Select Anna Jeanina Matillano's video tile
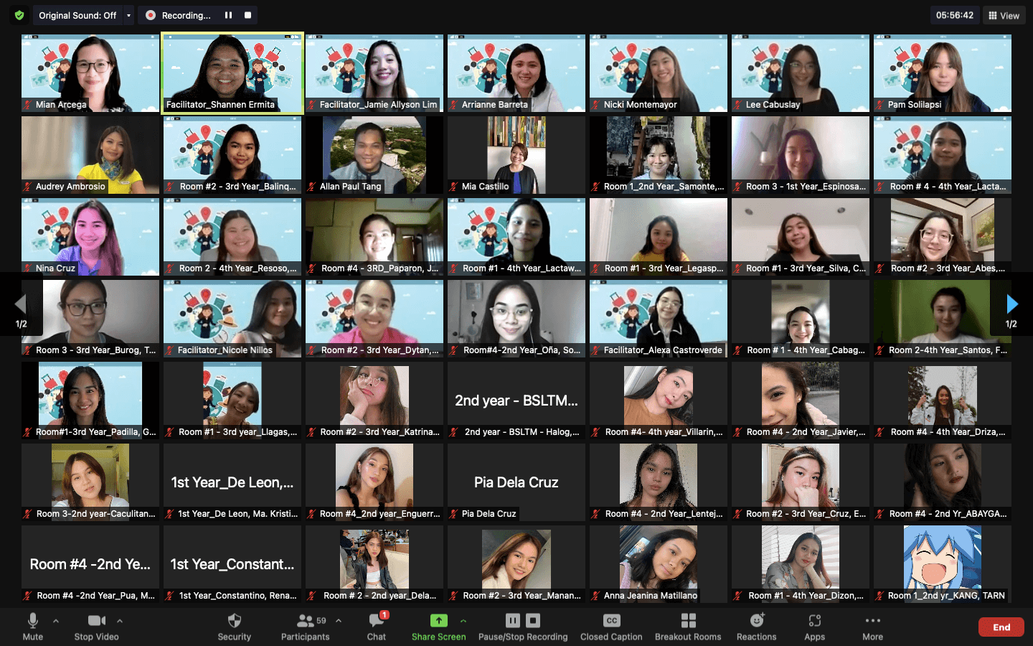Screen dimensions: 1033x646 pyautogui.click(x=659, y=564)
